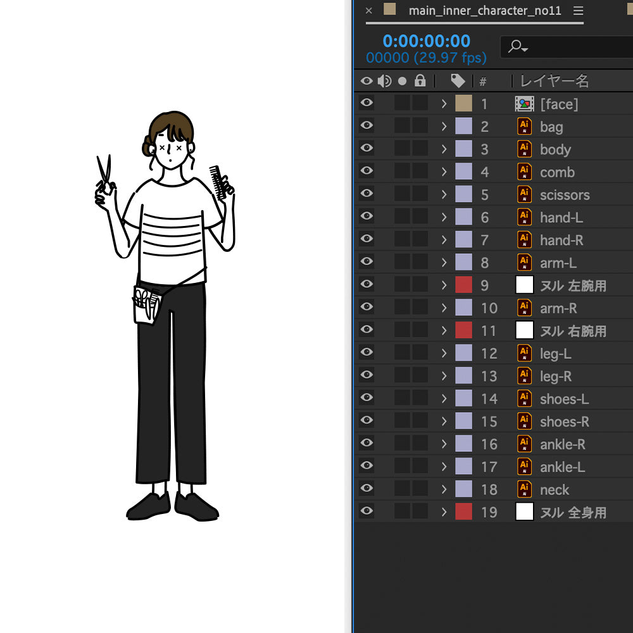
Task: Hide the body layer with eye icon
Action: (x=367, y=149)
